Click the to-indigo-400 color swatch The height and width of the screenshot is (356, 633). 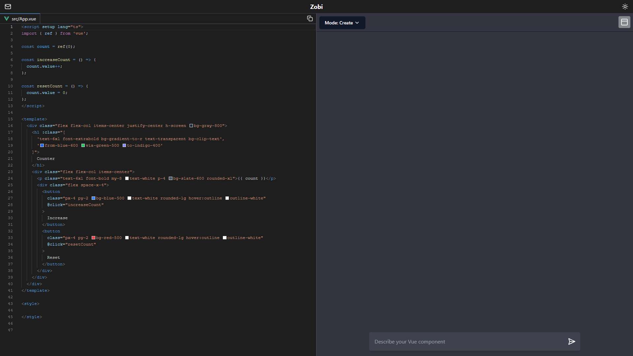tap(124, 145)
